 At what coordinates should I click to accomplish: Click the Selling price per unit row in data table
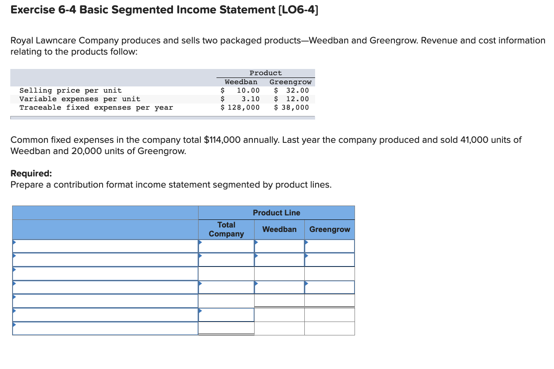(70, 90)
